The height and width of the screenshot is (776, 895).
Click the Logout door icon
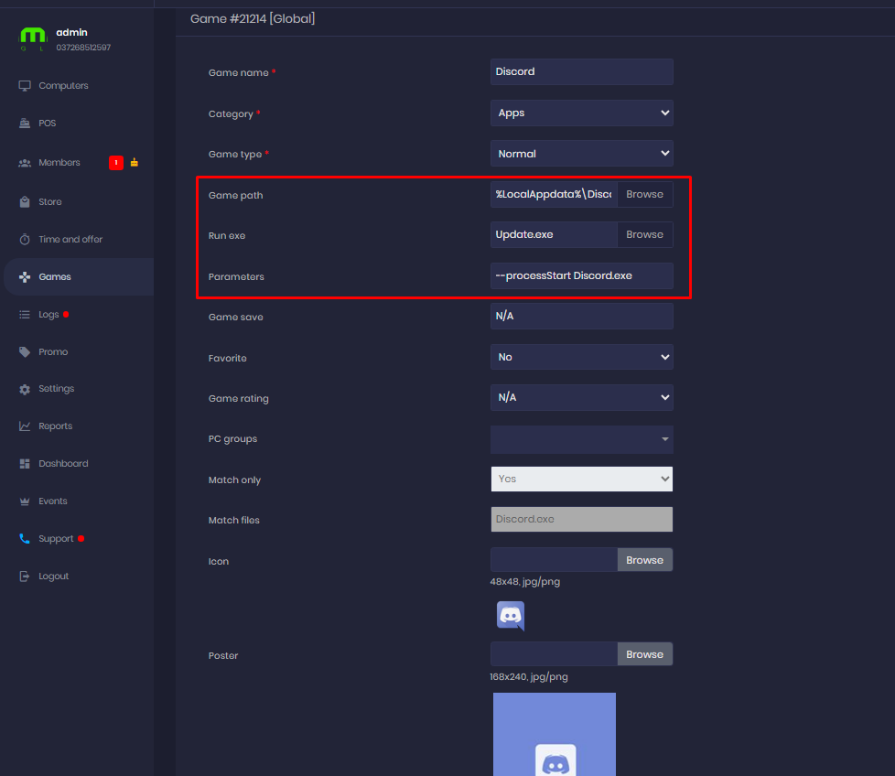(25, 577)
